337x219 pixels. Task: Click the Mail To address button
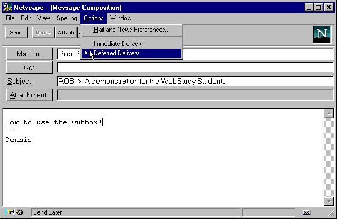29,54
